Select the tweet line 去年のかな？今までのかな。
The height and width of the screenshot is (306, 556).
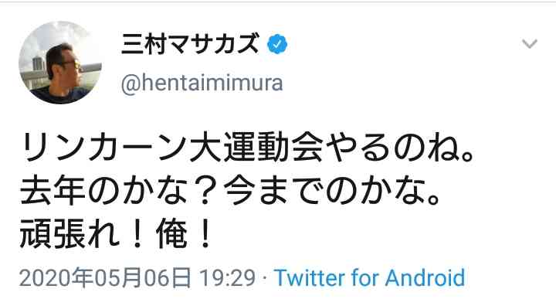coord(230,192)
